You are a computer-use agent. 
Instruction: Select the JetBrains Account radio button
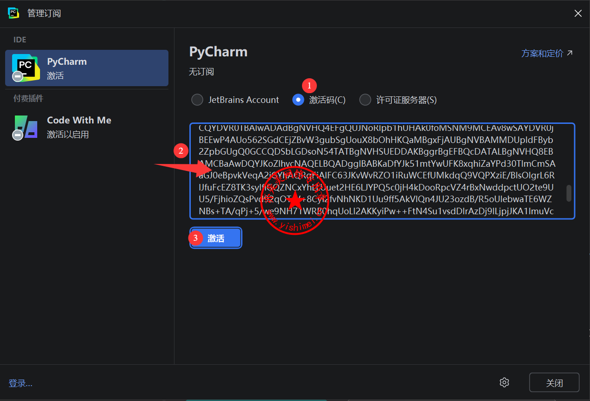198,100
